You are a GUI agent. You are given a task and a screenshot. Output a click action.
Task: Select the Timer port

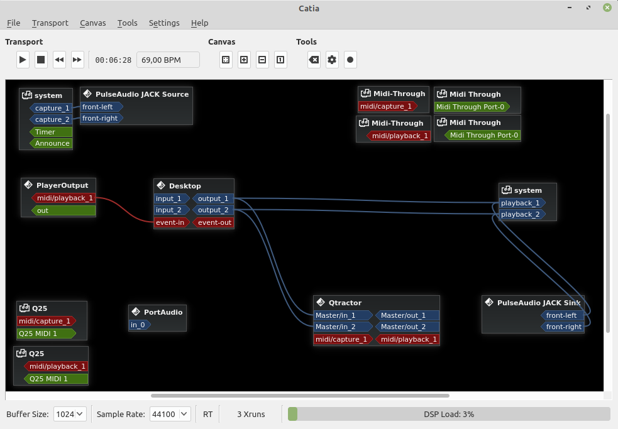coord(51,132)
